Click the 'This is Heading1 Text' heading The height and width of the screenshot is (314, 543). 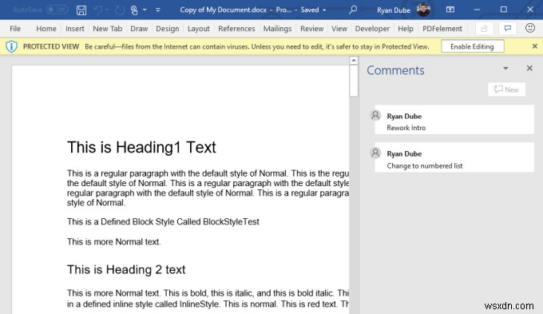[x=141, y=147]
